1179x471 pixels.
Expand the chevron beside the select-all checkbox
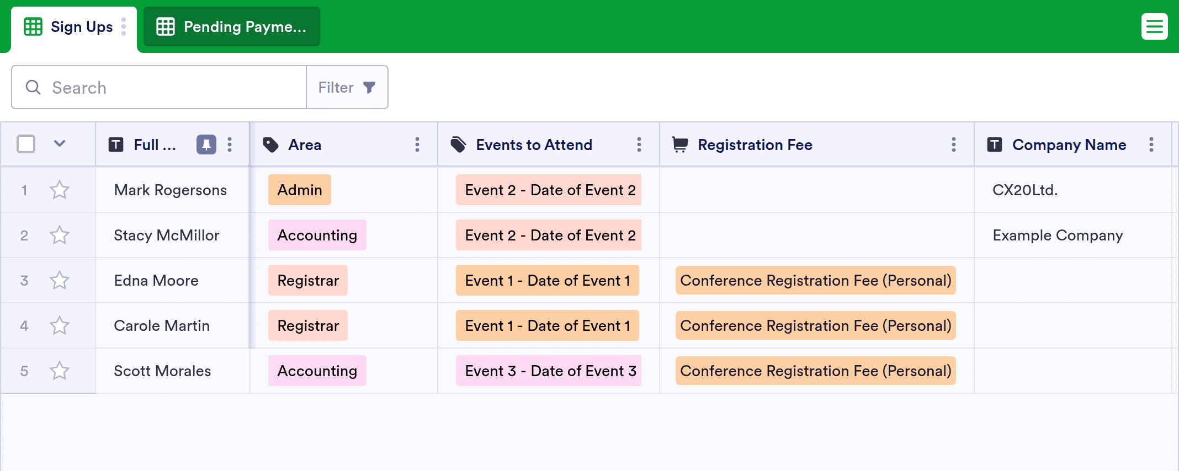point(60,144)
